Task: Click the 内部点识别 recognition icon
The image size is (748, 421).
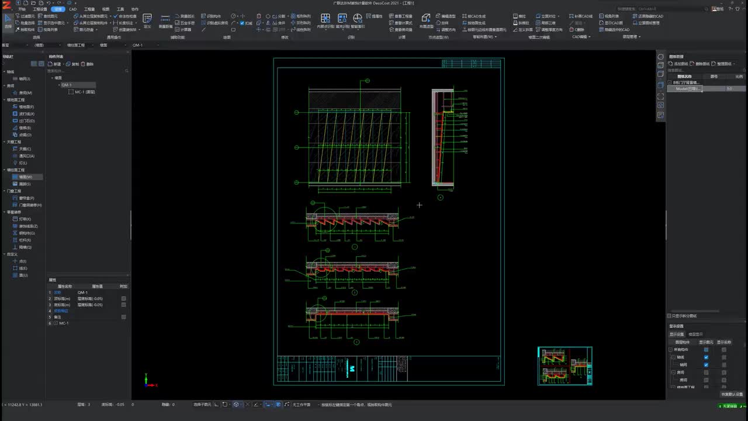Action: [x=325, y=19]
